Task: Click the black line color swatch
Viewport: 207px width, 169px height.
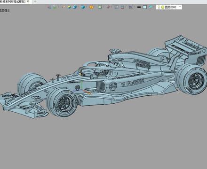Action: (x=139, y=7)
